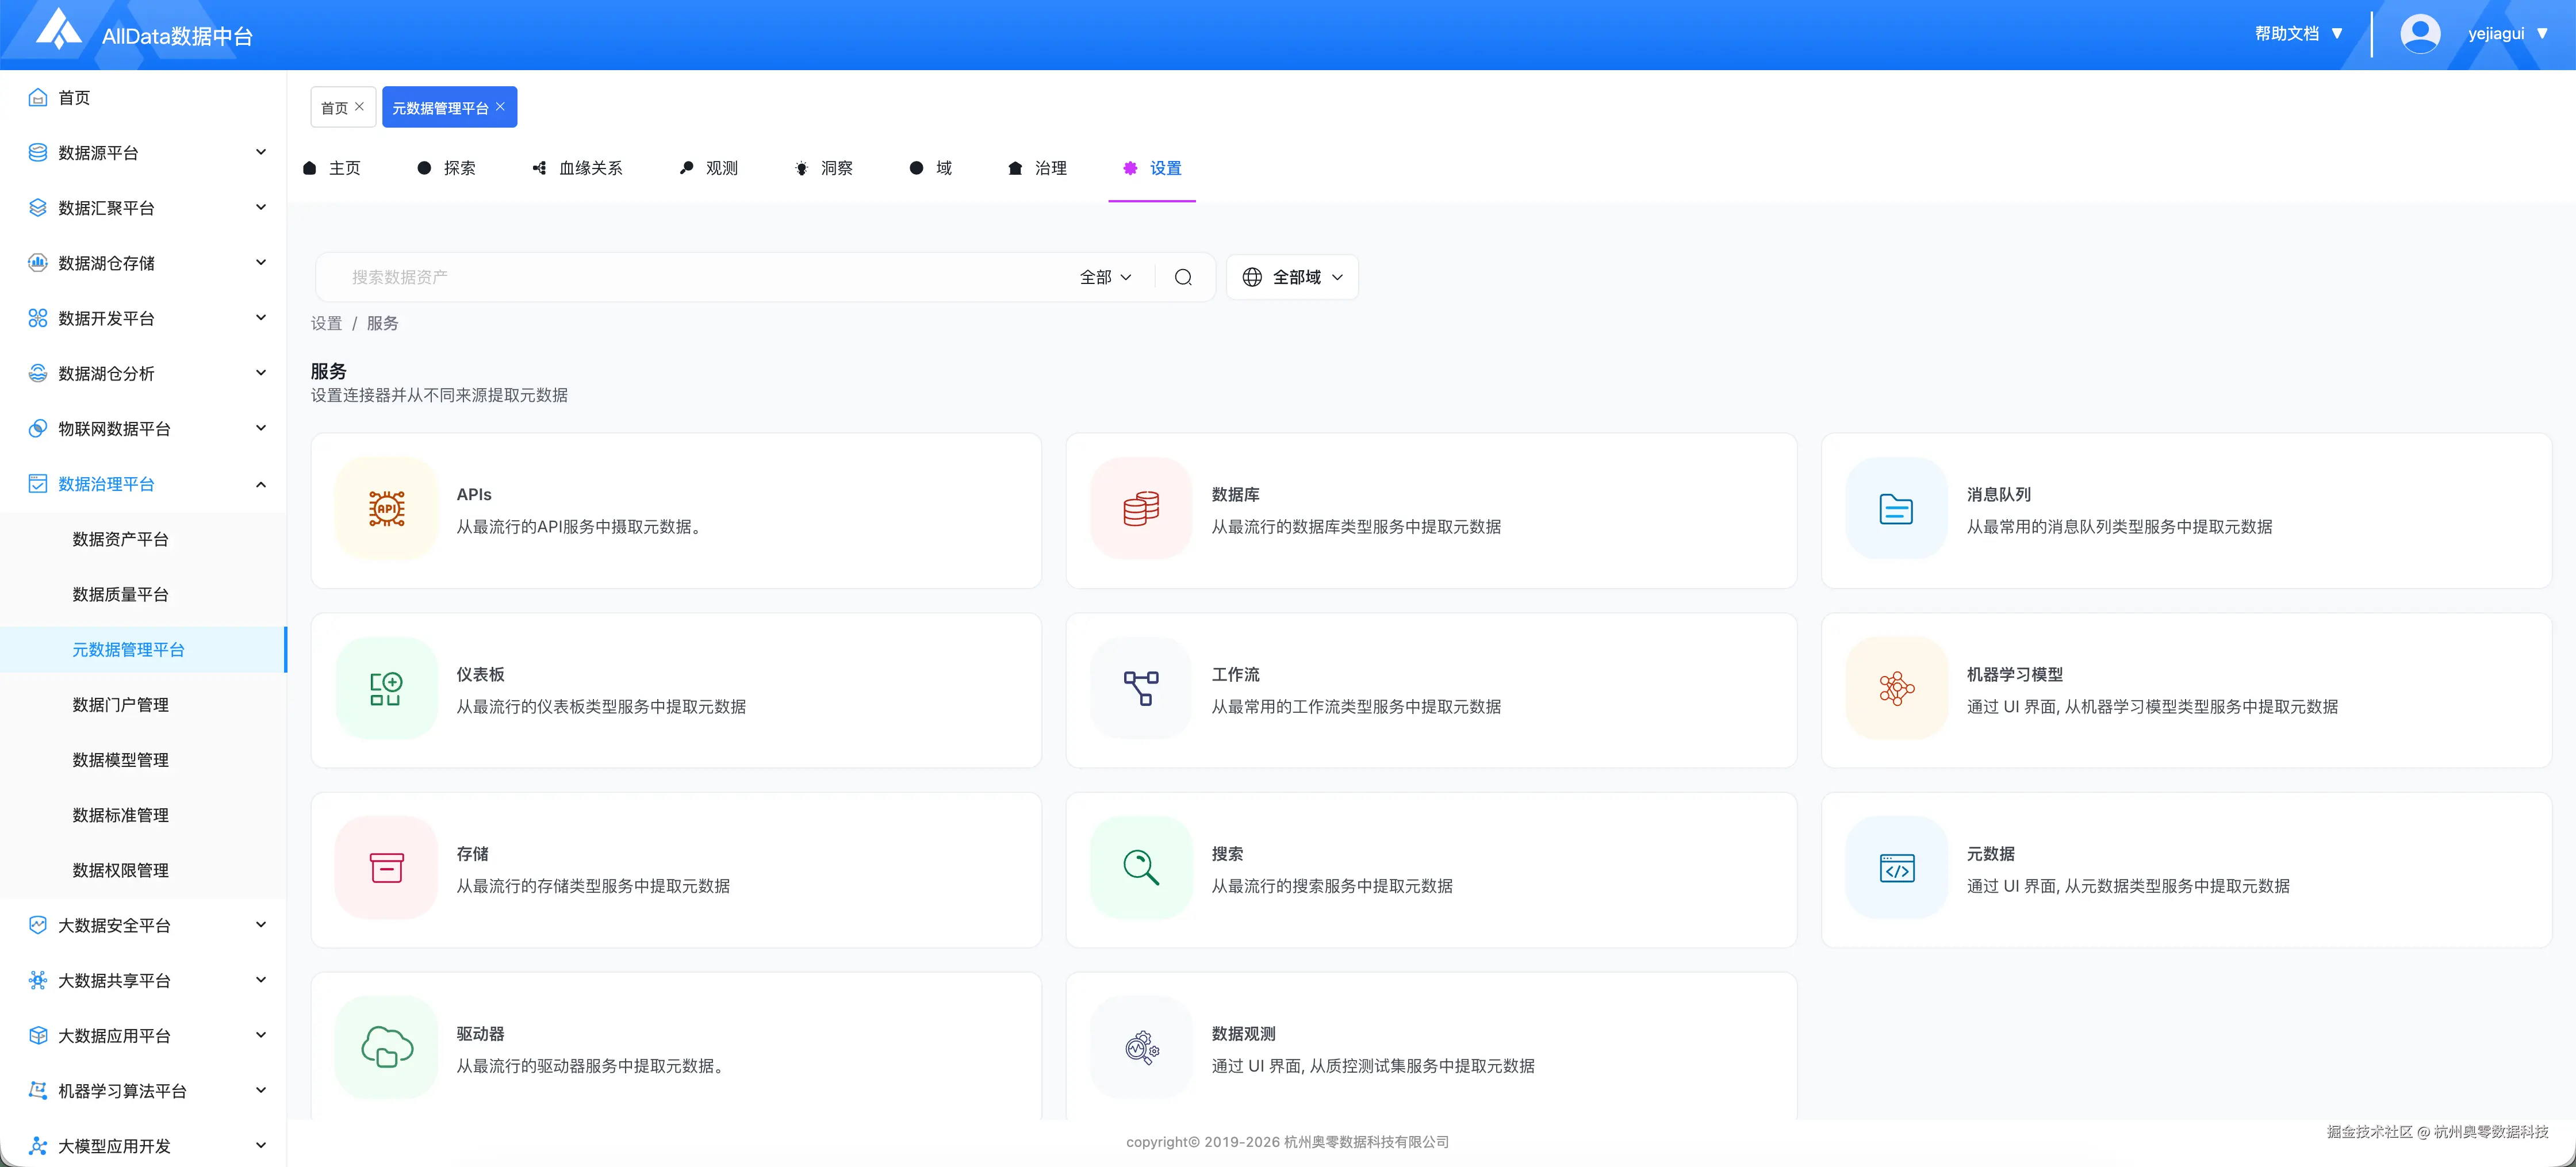Select the 设置 tab

click(1153, 168)
